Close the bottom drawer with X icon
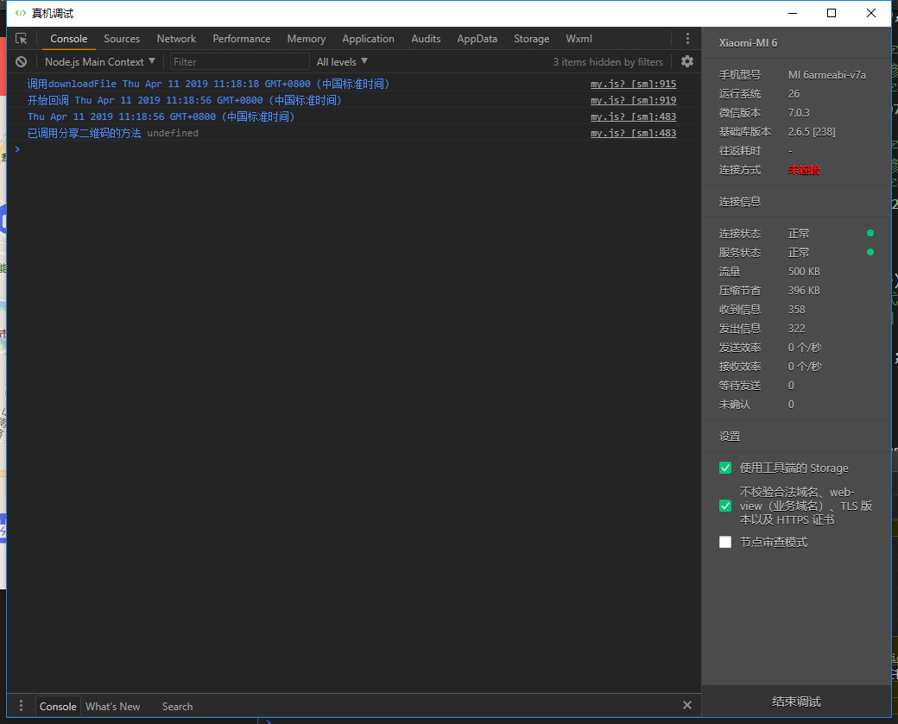This screenshot has width=898, height=724. tap(687, 705)
